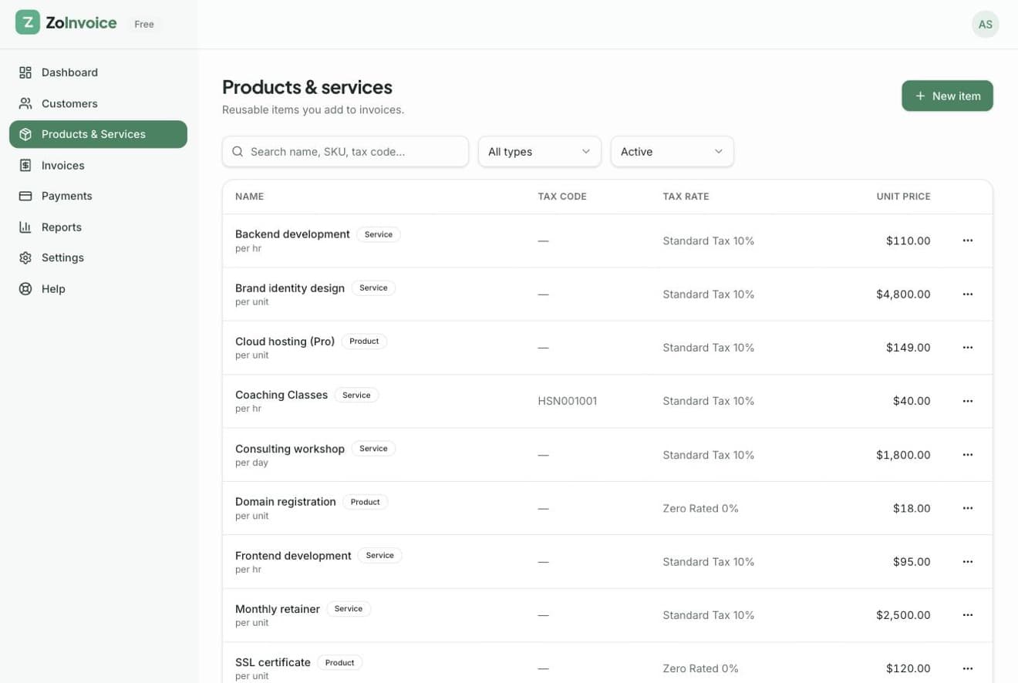This screenshot has width=1018, height=683.
Task: Open the Reports section
Action: pos(98,227)
